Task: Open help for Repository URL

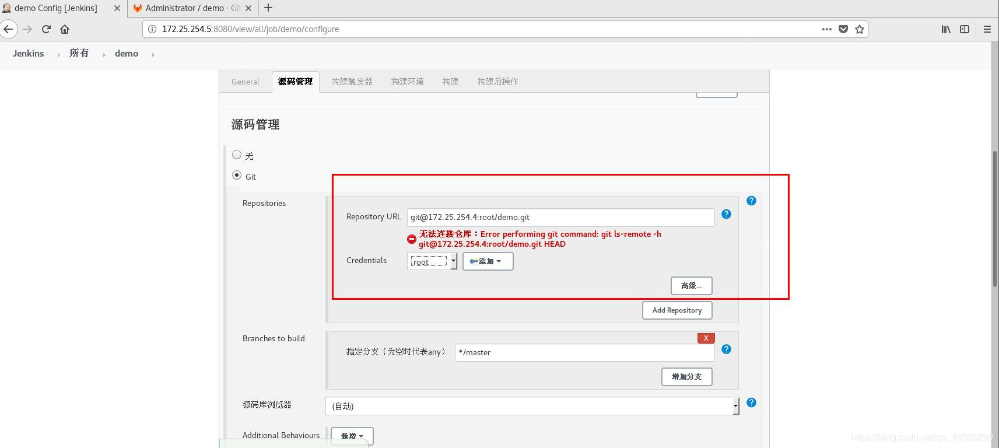Action: 726,214
